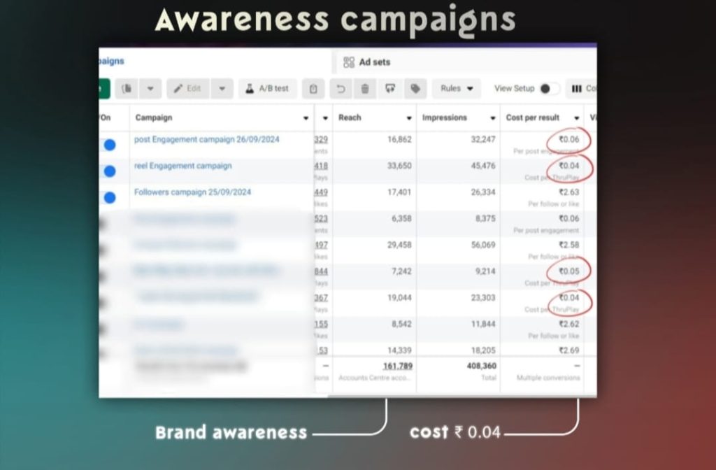Click the clipboard icon in toolbar
This screenshot has width=716, height=470.
click(313, 89)
